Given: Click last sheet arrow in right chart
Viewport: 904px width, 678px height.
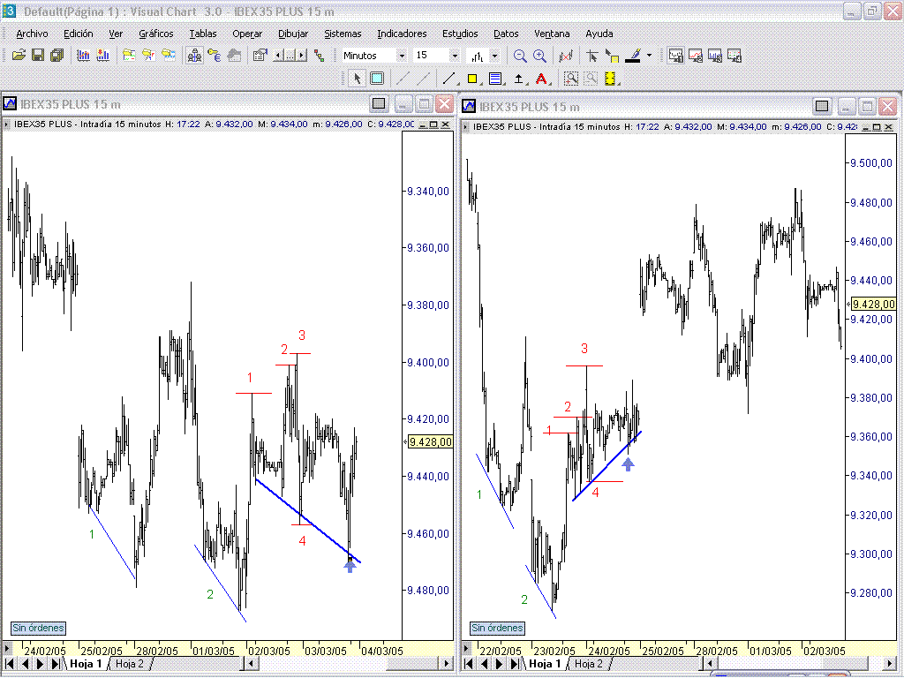Looking at the screenshot, I should [516, 664].
